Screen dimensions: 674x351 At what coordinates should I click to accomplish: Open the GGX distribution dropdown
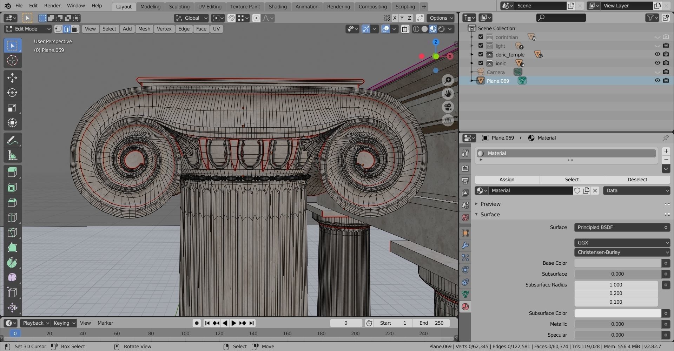point(622,243)
